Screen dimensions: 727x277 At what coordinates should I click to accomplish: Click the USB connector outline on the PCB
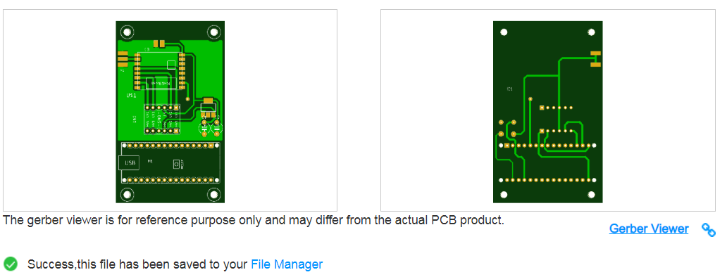coord(130,163)
